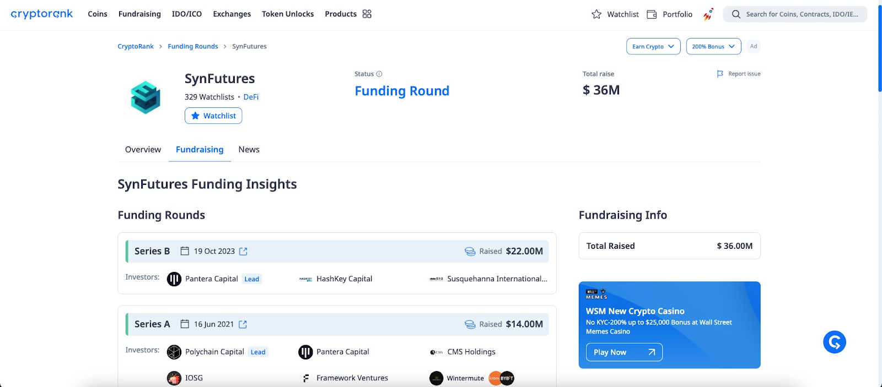
Task: Open Pantera Capital in Series A investors
Action: pyautogui.click(x=343, y=352)
